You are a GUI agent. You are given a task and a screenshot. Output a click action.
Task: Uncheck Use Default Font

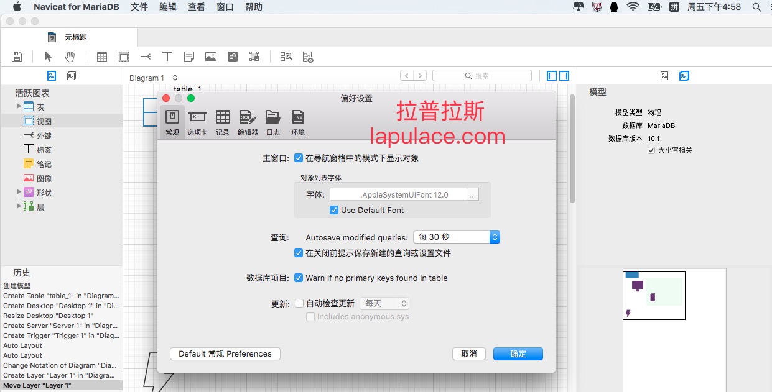[334, 210]
